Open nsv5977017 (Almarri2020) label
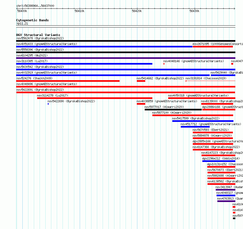This screenshot has height=229, width=243. (164, 107)
